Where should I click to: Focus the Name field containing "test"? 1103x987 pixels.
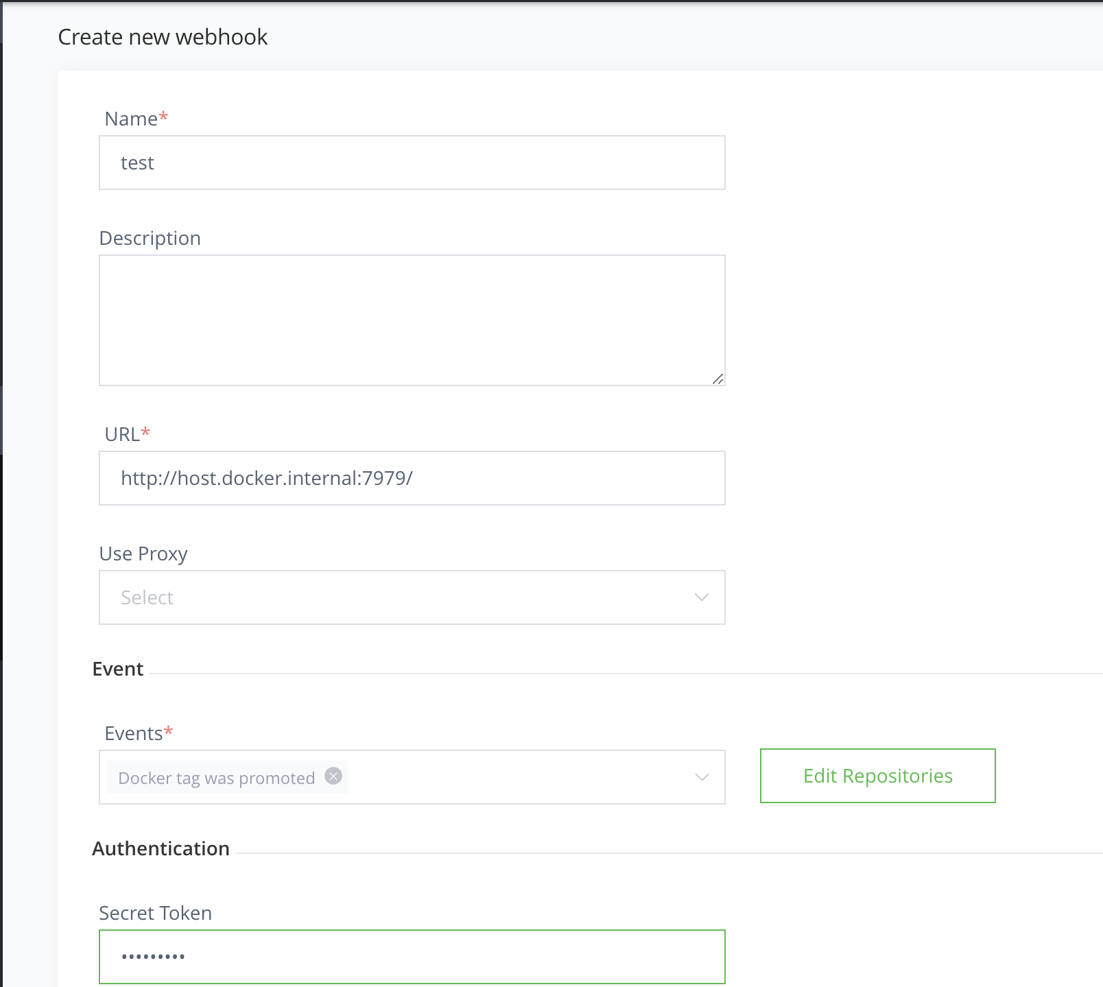pyautogui.click(x=412, y=163)
